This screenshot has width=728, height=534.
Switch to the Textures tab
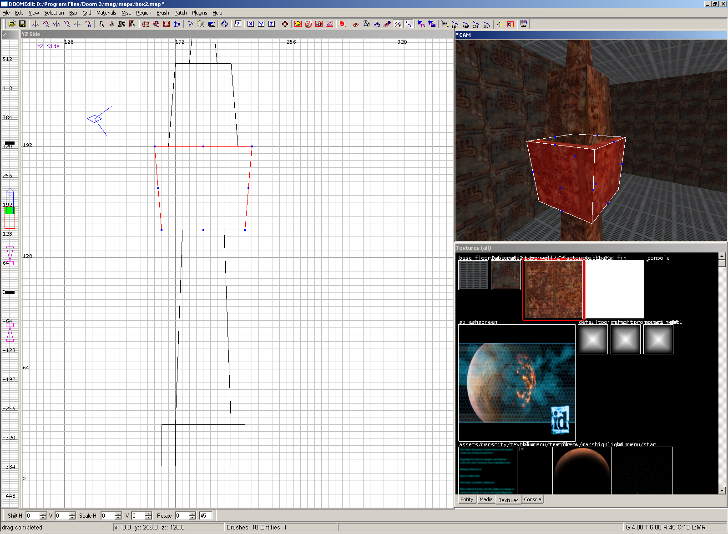[508, 500]
